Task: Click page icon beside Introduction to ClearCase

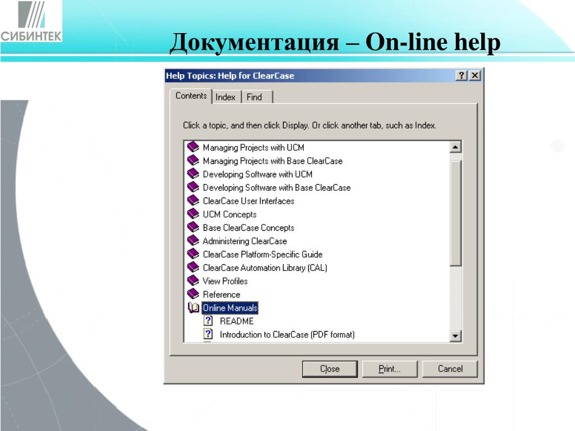Action: [x=208, y=334]
